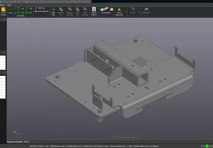Add a slot entity

[27, 9]
